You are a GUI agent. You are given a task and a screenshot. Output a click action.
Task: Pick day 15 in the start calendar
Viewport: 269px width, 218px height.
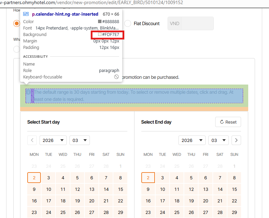coord(121,189)
